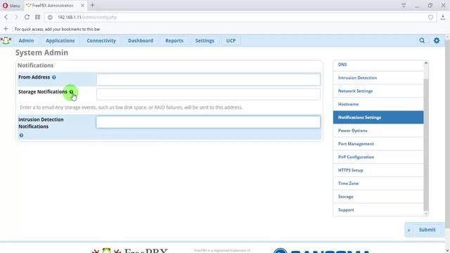Select Network Settings in side list
The image size is (450, 253).
[378, 91]
